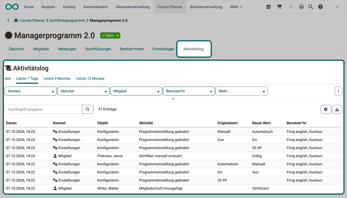Viewport: 347px width, 198px height.
Task: Switch to the Übersicht tab
Action: point(17,49)
